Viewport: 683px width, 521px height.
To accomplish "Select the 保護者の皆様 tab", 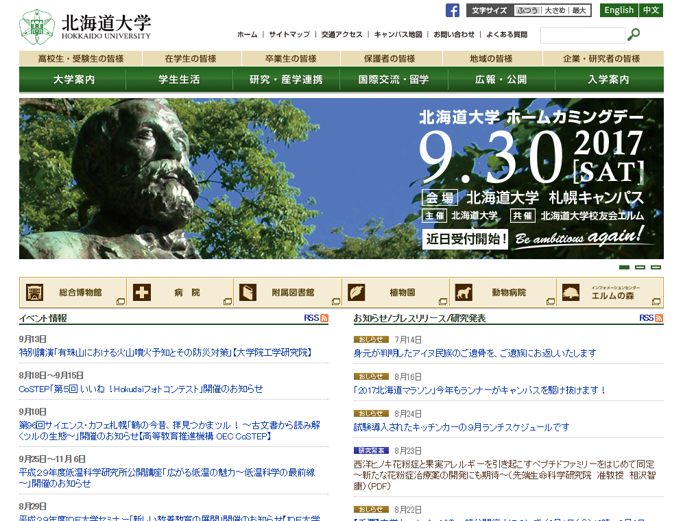I will [391, 58].
